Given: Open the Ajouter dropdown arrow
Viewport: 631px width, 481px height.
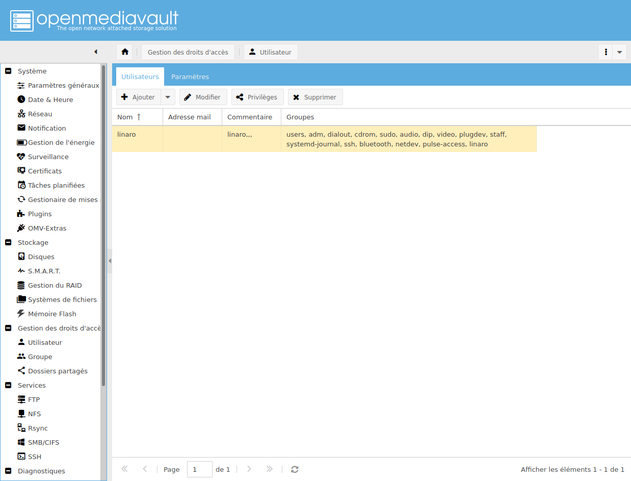Looking at the screenshot, I should (168, 97).
